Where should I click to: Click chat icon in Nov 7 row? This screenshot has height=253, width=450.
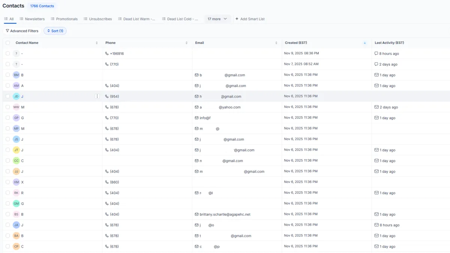[x=376, y=64]
